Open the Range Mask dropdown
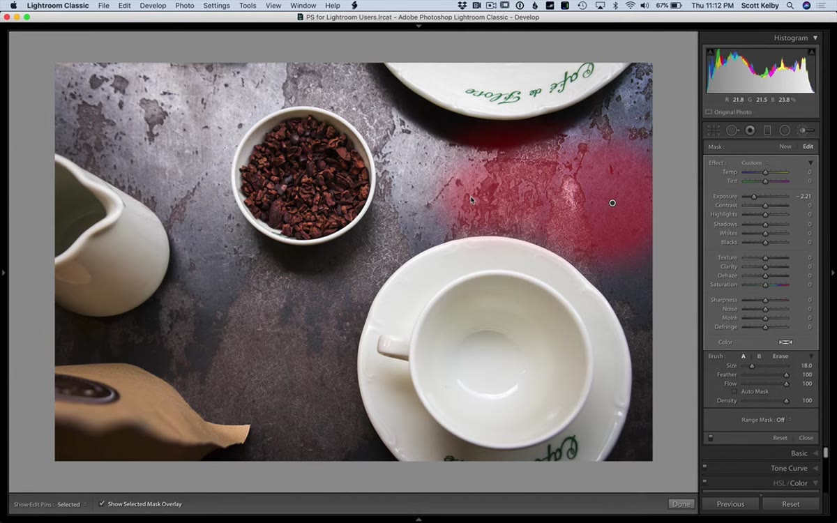 coord(766,420)
